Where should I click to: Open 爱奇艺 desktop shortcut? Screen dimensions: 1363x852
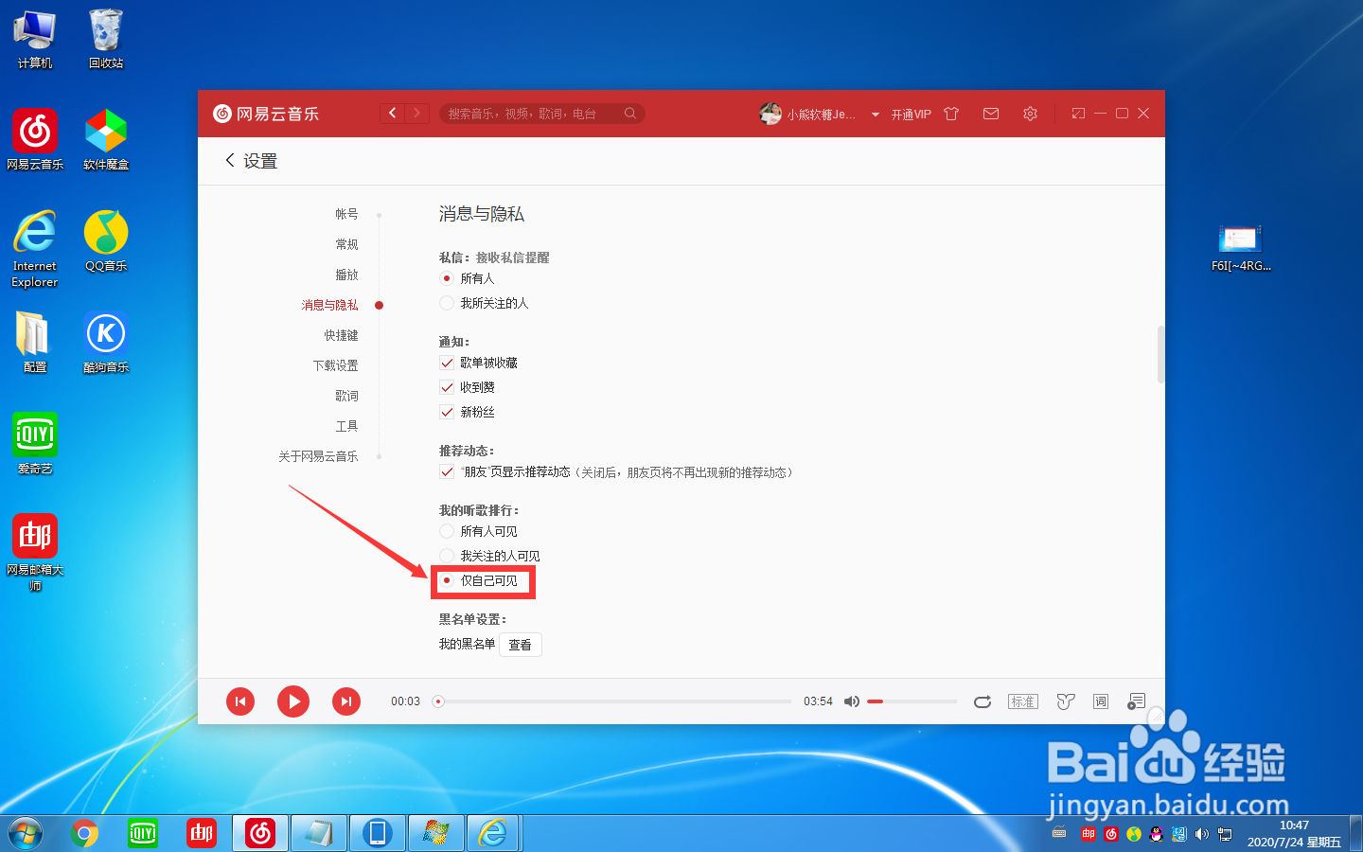35,443
